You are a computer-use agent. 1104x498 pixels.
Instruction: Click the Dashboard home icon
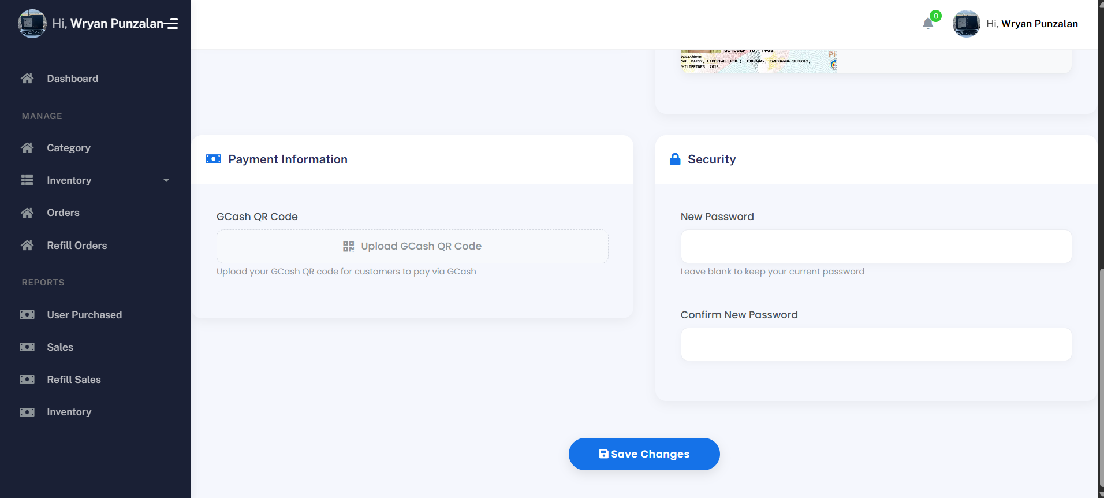pos(27,79)
